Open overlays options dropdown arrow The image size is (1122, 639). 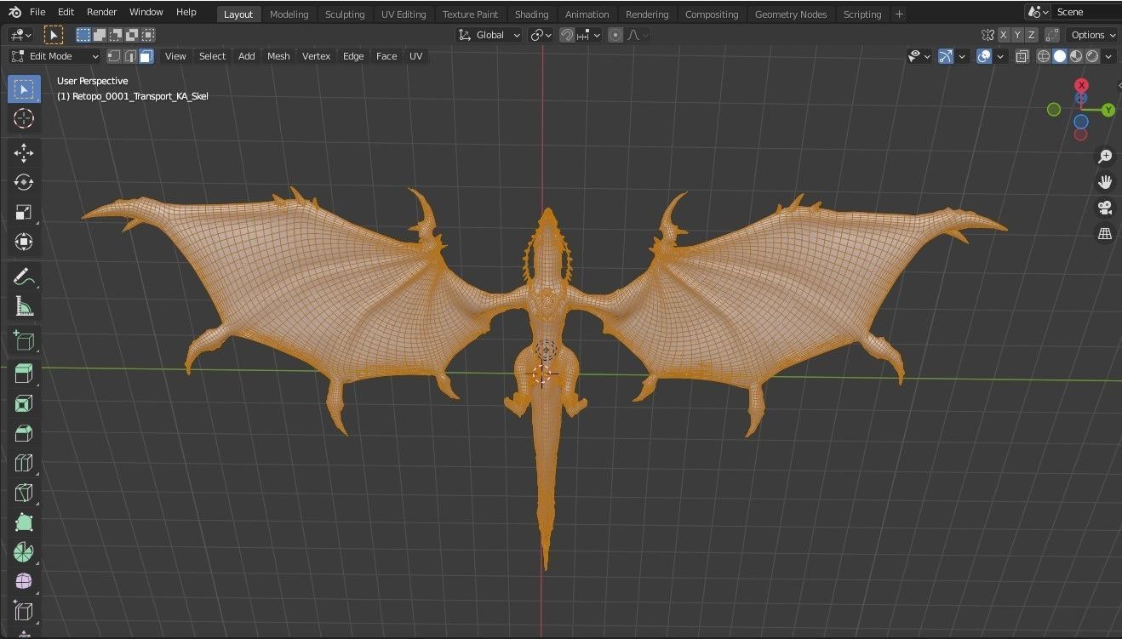click(1000, 56)
